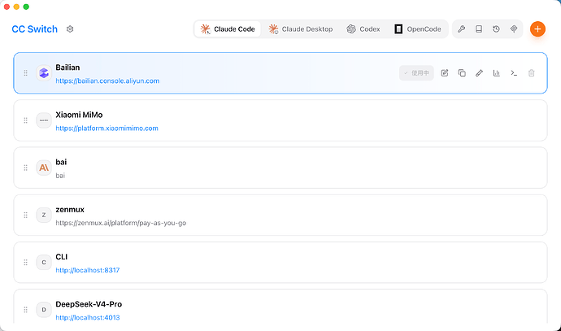Click the CLI provider name
Image resolution: width=561 pixels, height=331 pixels.
point(62,257)
